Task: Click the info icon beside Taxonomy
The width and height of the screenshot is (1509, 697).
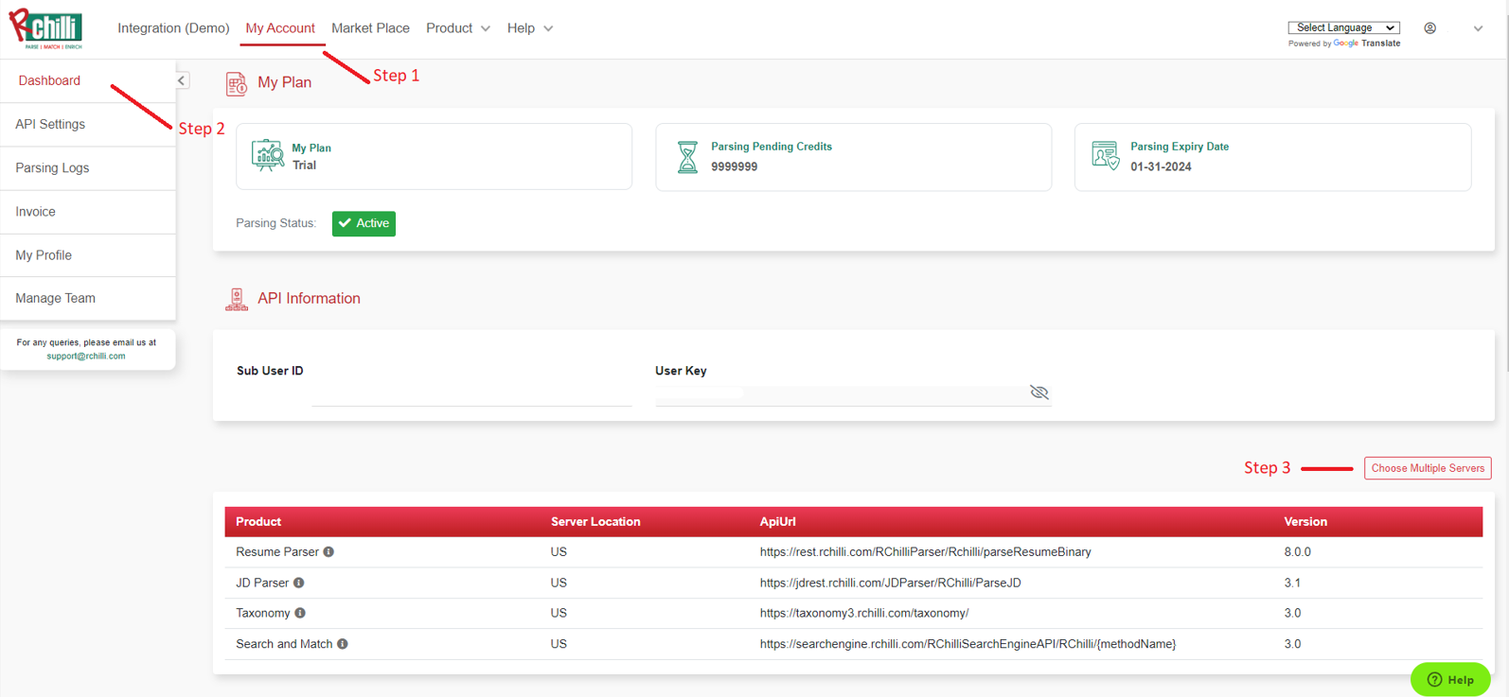Action: pos(300,614)
